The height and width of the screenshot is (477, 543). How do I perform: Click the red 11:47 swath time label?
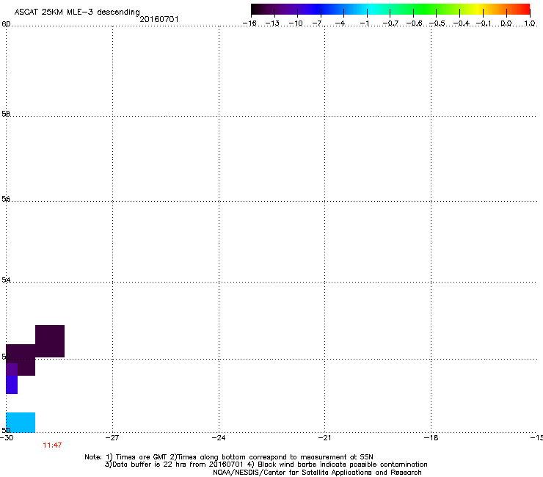point(52,445)
